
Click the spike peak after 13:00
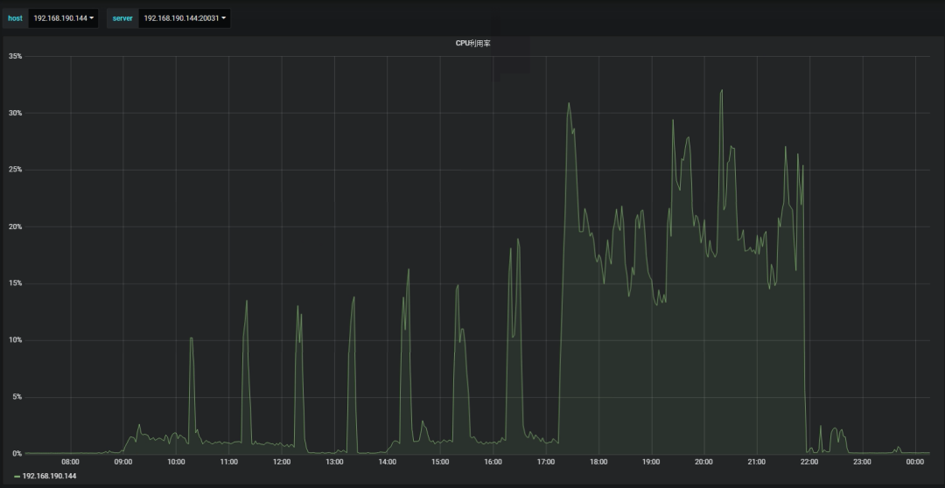353,298
